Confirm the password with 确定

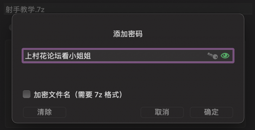pyautogui.click(x=211, y=112)
